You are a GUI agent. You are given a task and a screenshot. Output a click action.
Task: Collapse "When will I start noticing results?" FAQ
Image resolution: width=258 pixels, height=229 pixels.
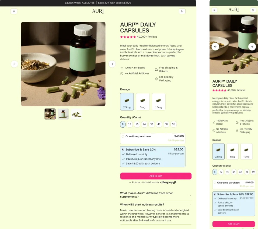(x=156, y=205)
